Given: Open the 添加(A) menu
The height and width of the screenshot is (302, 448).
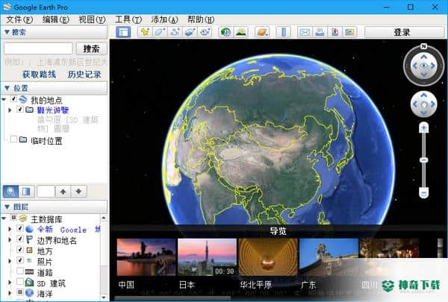Looking at the screenshot, I should point(164,19).
